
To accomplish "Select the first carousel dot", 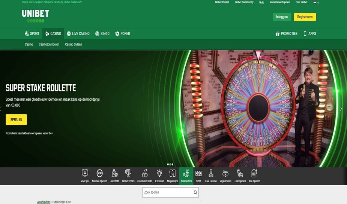I will point(168,164).
